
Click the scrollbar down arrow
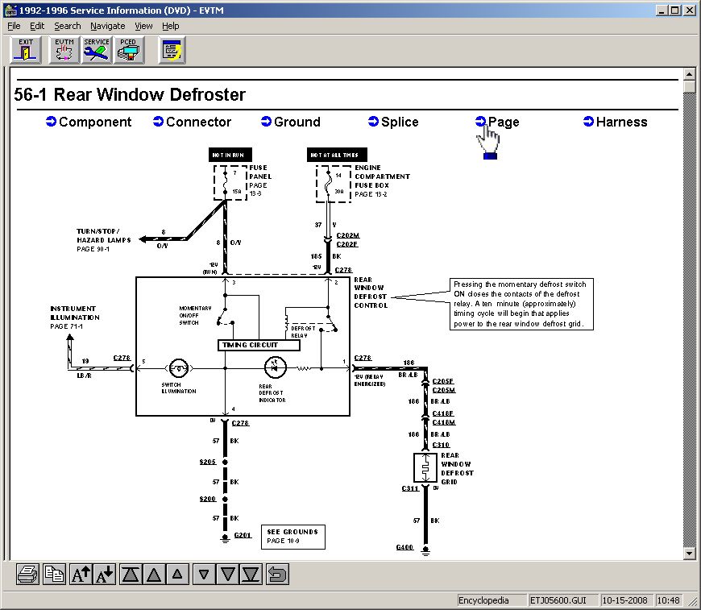point(689,554)
